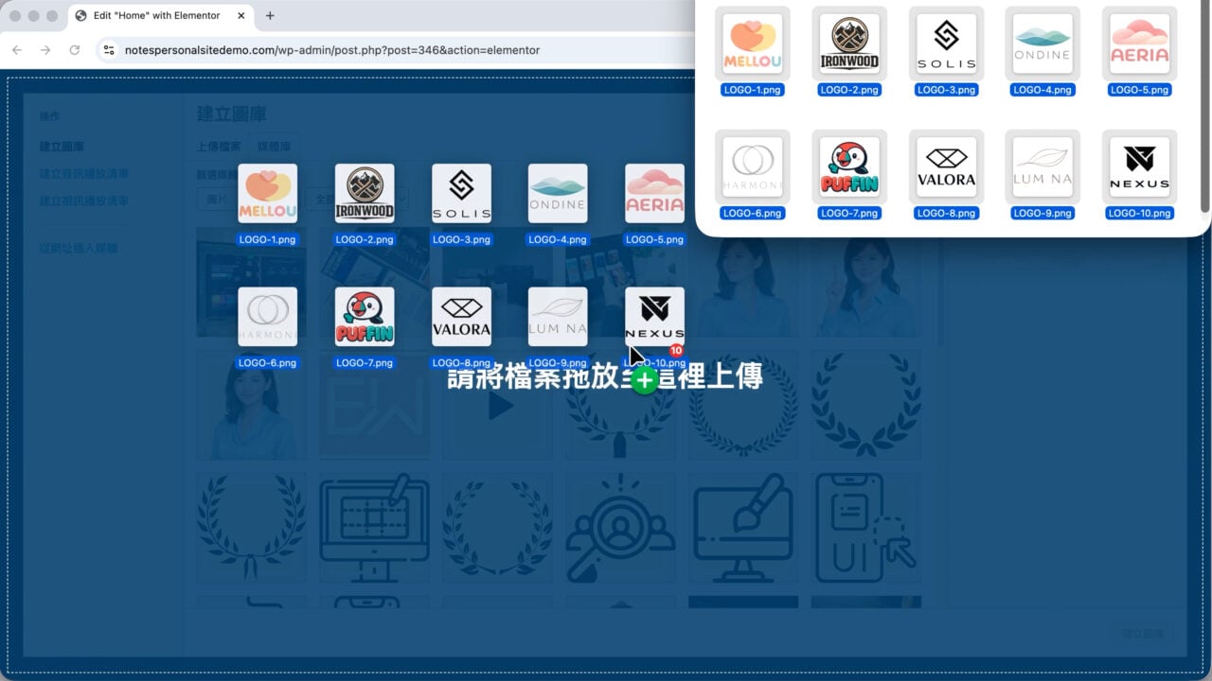Open 建立圖庫 in the left sidebar
The width and height of the screenshot is (1212, 681).
pyautogui.click(x=62, y=147)
